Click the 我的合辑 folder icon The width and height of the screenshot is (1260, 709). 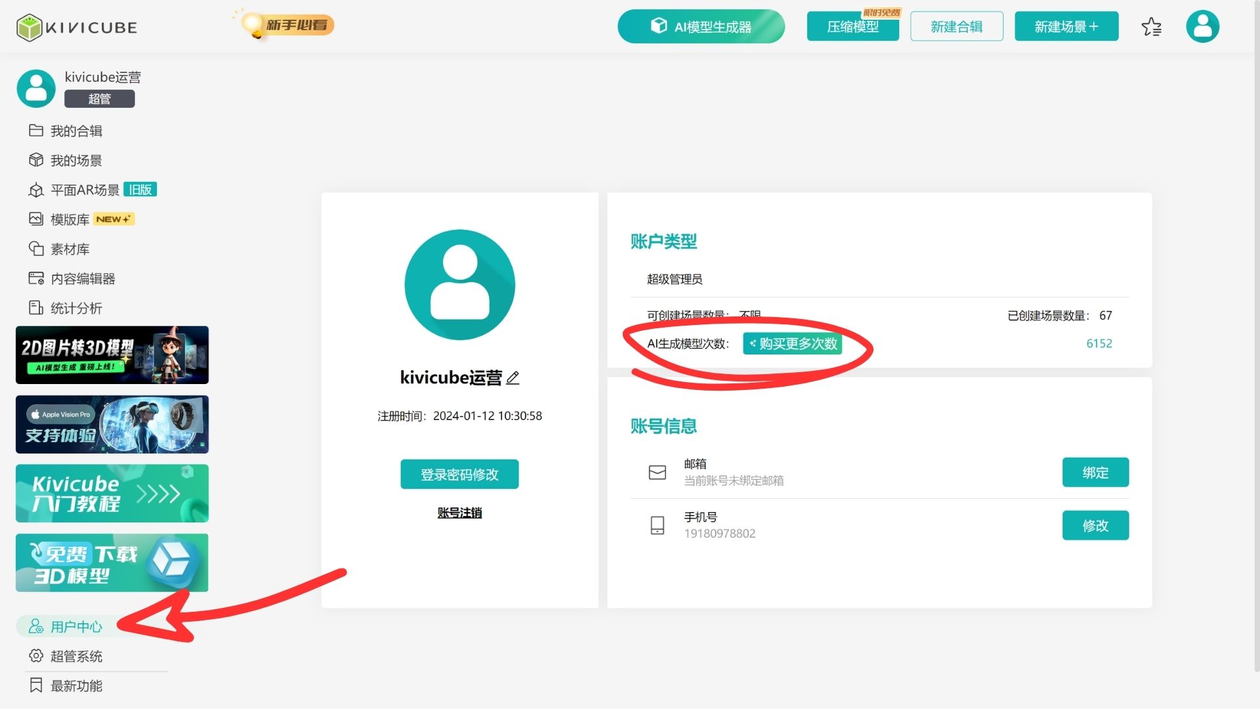pos(36,131)
